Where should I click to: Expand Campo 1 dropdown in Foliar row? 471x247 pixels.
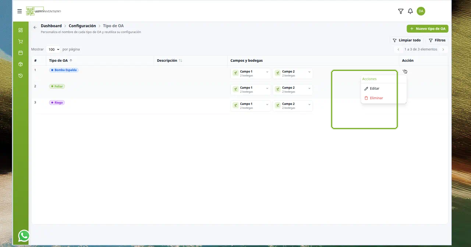pyautogui.click(x=251, y=90)
